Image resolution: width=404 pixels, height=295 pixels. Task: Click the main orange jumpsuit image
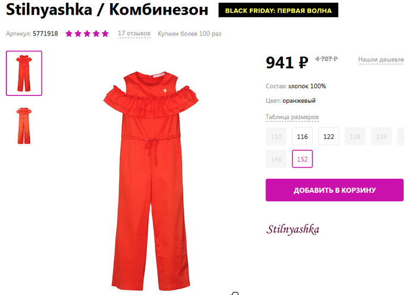pos(151,181)
